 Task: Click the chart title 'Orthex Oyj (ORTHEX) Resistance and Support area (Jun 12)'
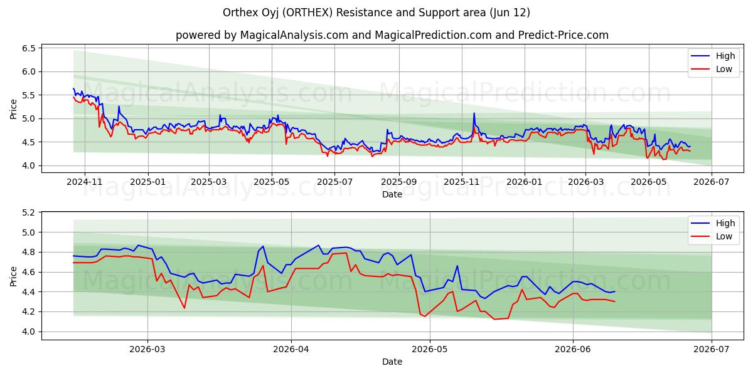(x=376, y=13)
